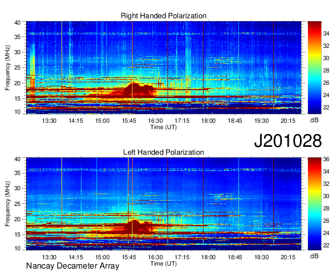Click 10 frequency tick of Right Handed plot
The height and width of the screenshot is (272, 335).
(17, 112)
